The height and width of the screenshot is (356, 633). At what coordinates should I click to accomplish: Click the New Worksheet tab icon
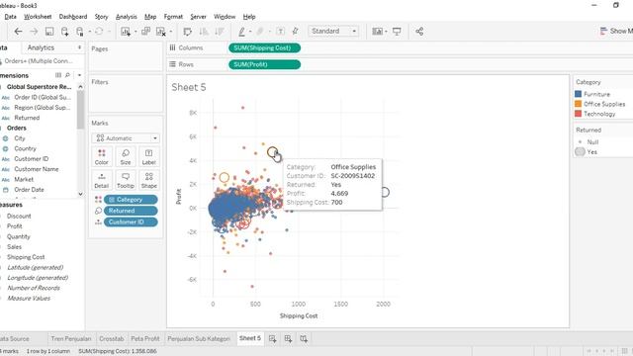pyautogui.click(x=273, y=338)
